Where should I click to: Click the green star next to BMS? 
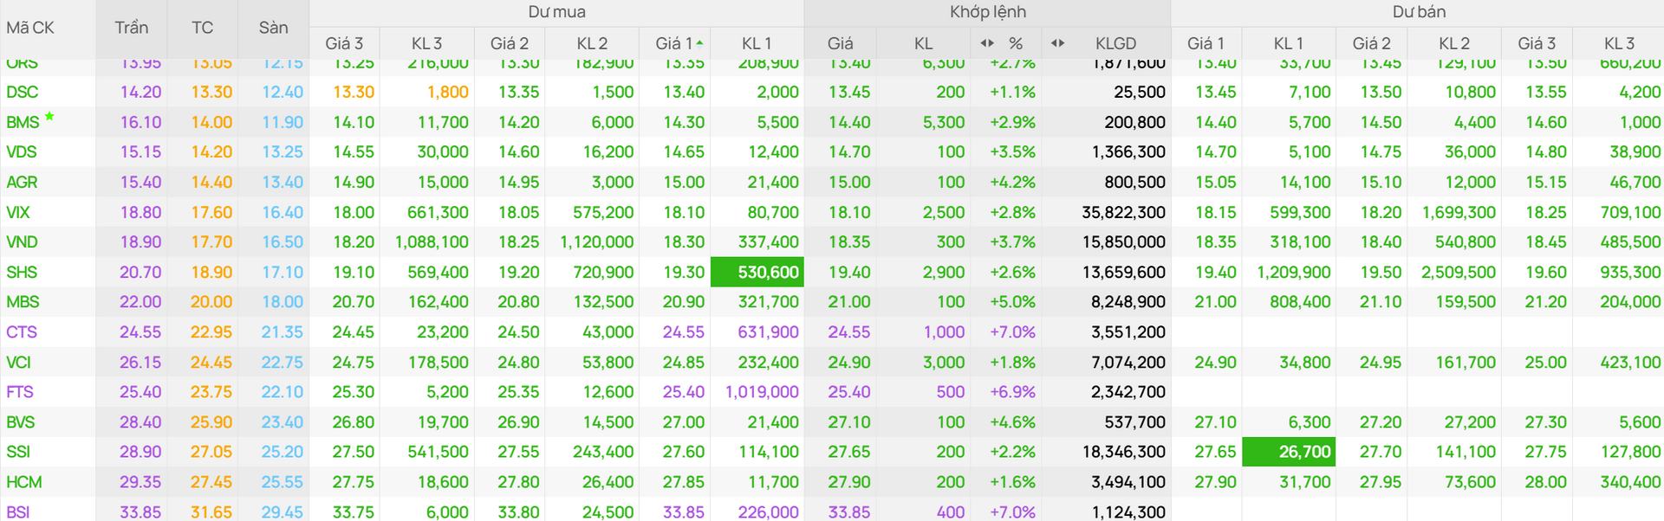[49, 116]
